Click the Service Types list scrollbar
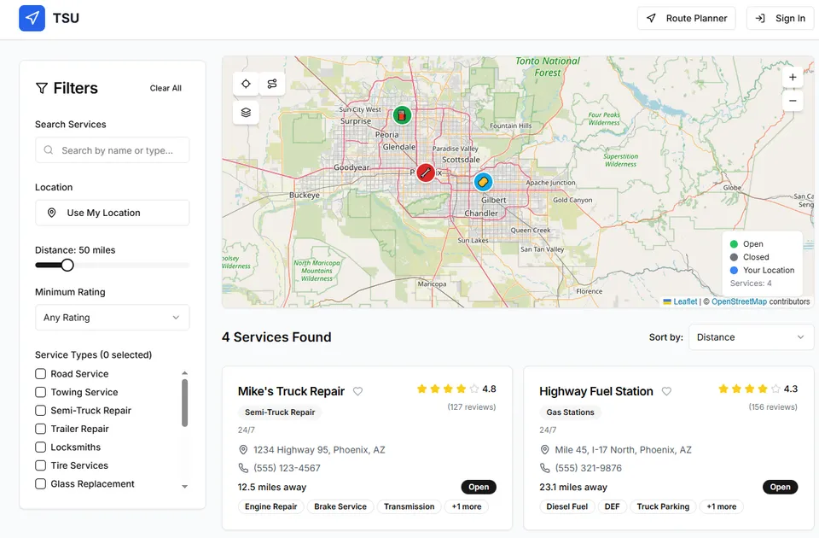The height and width of the screenshot is (538, 819). 184,402
